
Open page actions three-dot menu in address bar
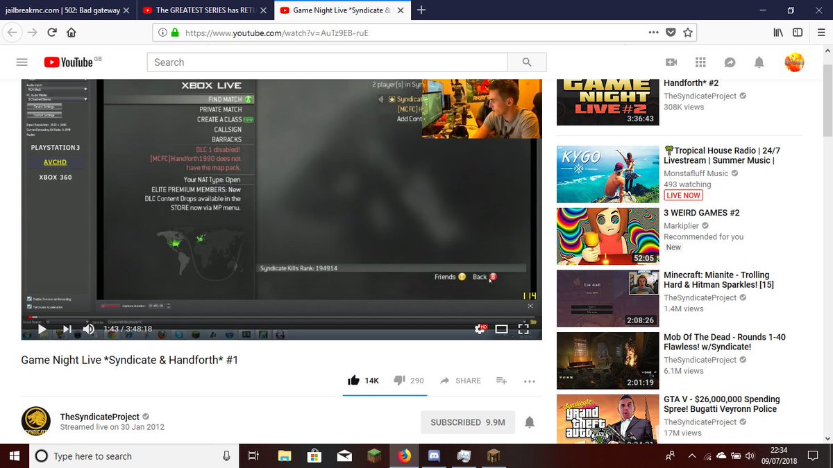(x=653, y=32)
